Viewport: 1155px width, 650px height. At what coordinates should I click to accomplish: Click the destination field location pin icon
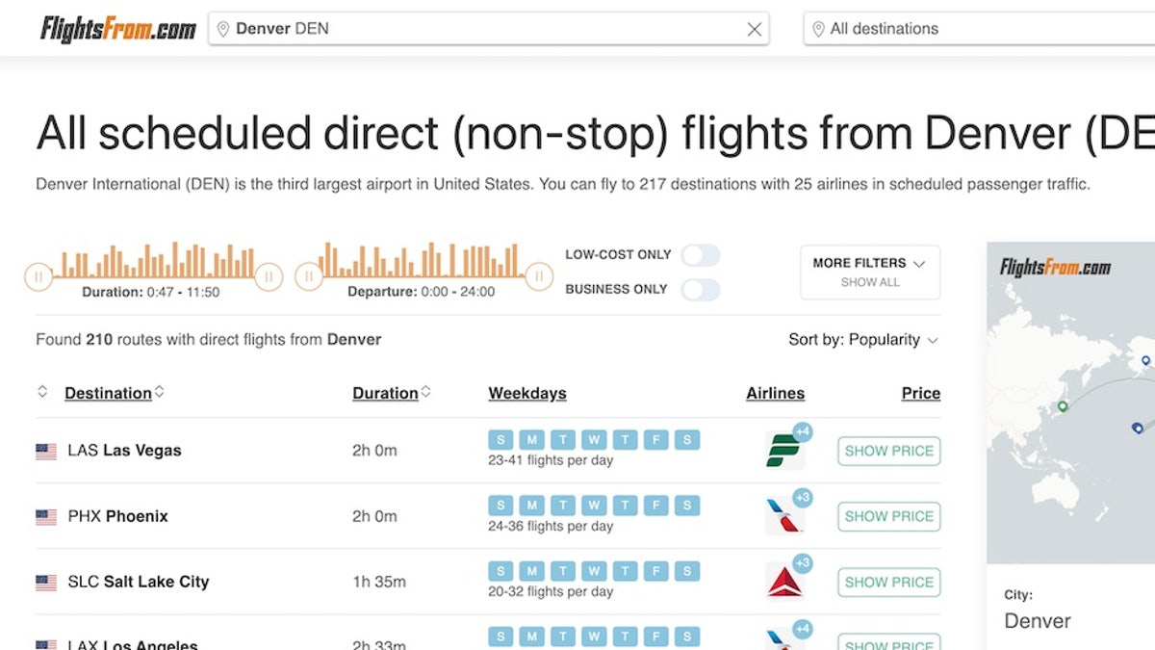click(818, 29)
